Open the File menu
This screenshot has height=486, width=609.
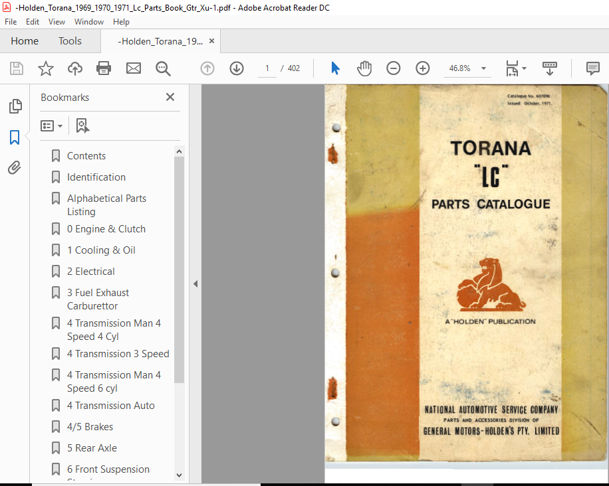(11, 22)
